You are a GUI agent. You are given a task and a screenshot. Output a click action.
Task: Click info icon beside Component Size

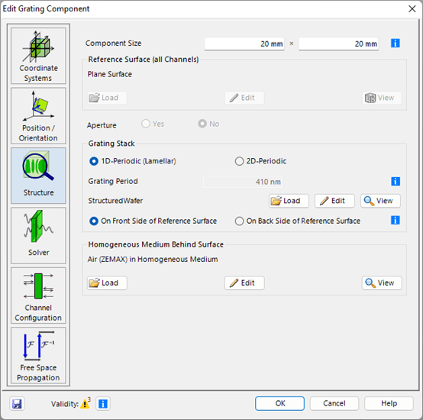(x=396, y=44)
